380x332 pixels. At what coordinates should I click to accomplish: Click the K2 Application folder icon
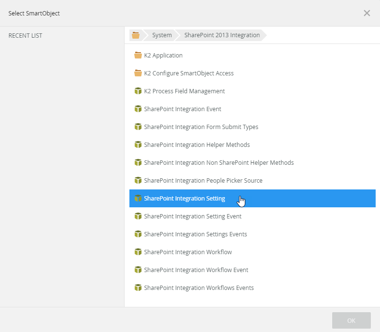tap(138, 56)
